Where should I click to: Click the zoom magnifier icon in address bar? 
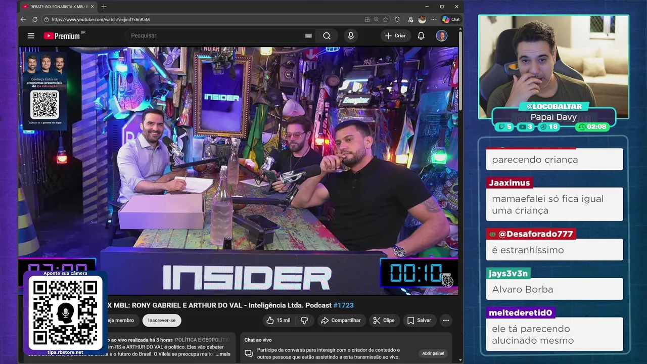tap(376, 19)
